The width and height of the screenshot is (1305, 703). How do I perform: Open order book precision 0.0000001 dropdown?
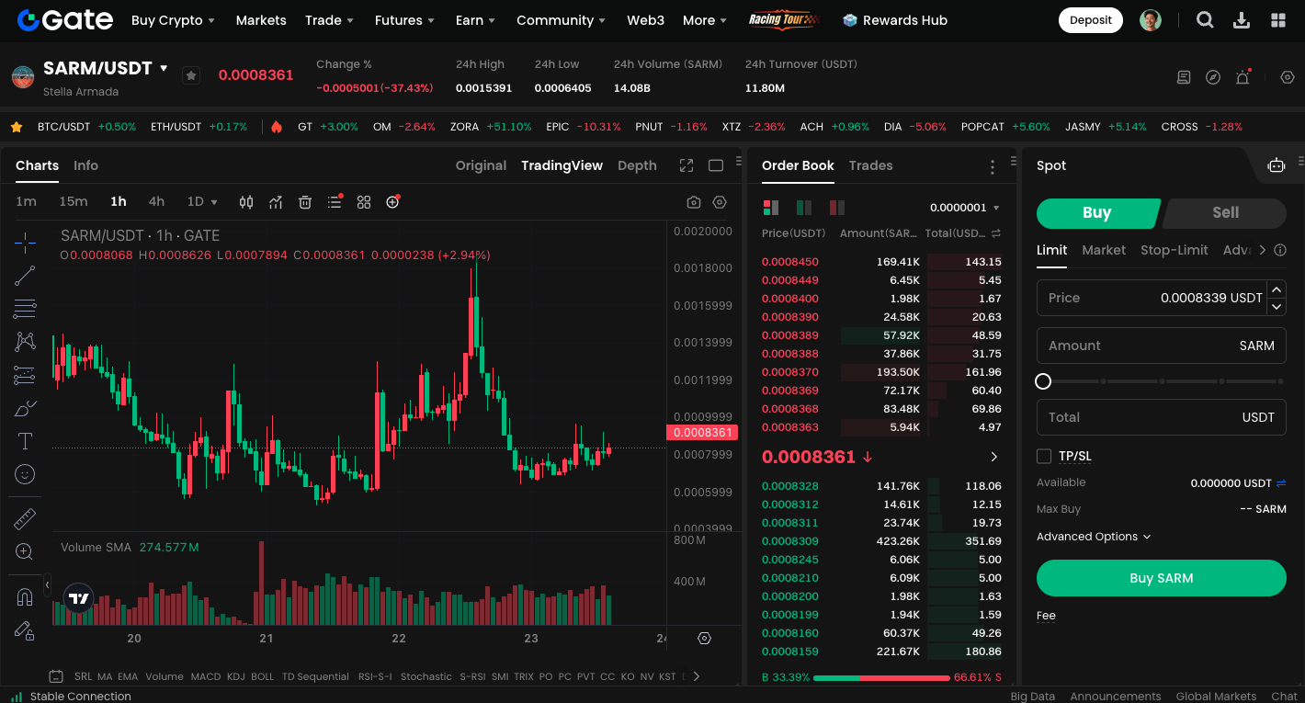click(964, 208)
